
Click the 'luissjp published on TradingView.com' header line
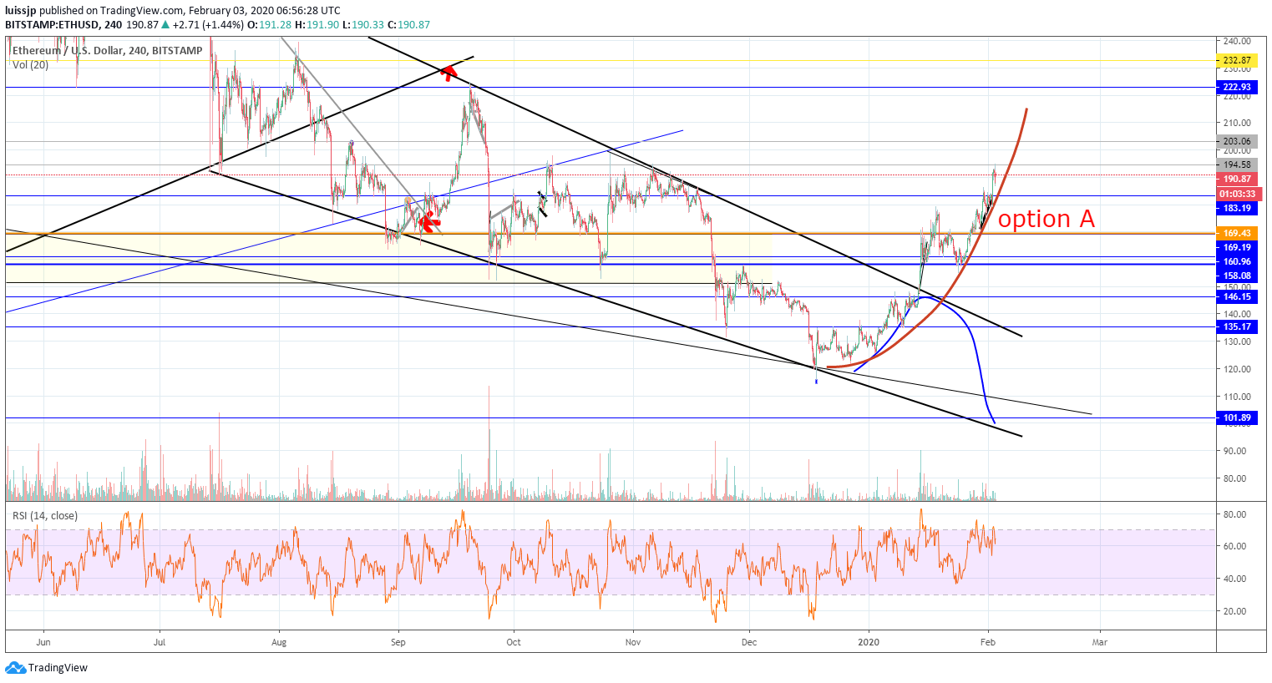coord(172,11)
